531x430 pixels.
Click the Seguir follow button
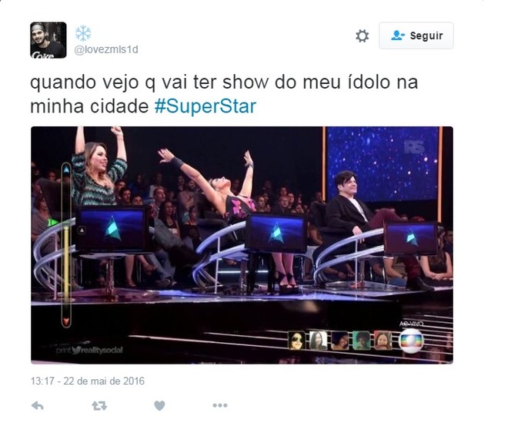click(x=416, y=35)
